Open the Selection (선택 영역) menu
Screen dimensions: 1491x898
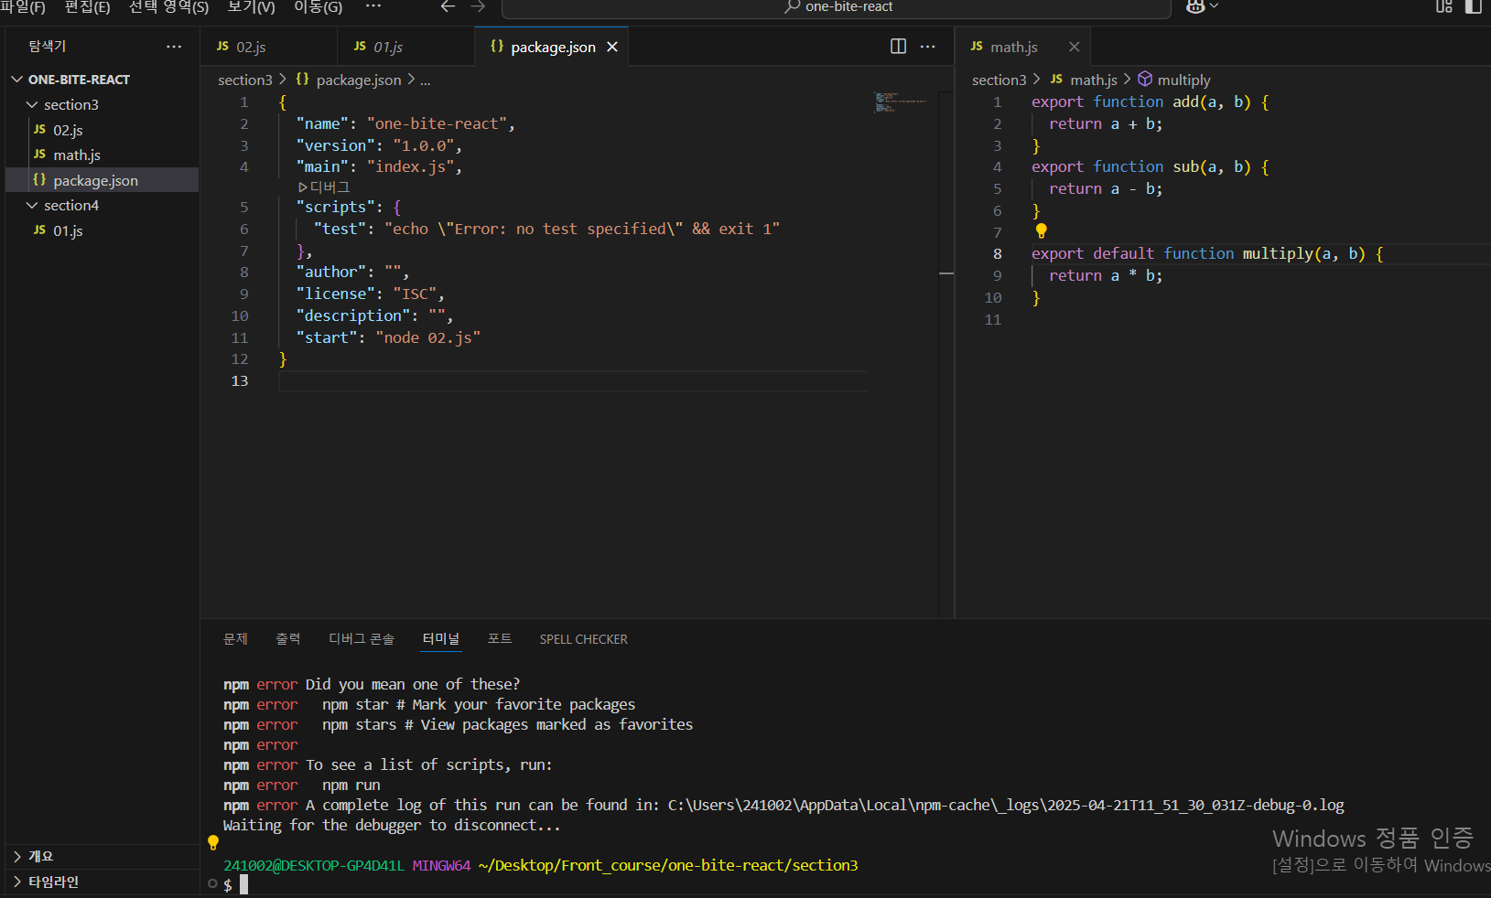168,7
